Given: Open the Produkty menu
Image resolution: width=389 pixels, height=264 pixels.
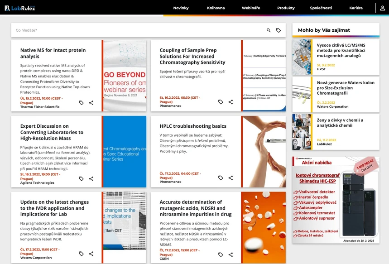Looking at the screenshot, I should click(286, 8).
